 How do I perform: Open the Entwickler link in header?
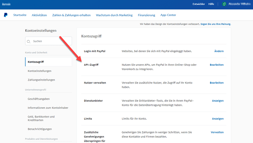(199, 4)
